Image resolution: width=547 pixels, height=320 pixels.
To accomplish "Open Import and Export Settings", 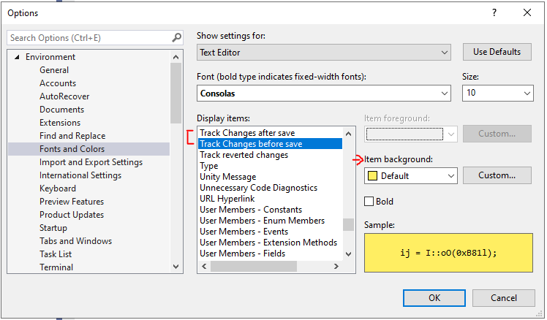I will (x=91, y=162).
